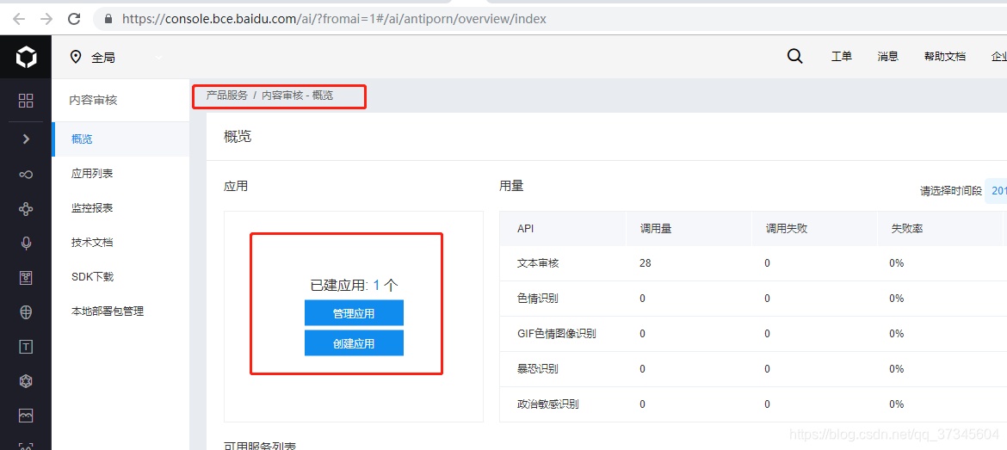Click the 调用量 column header
Screen dimensions: 1007x450
click(x=656, y=229)
